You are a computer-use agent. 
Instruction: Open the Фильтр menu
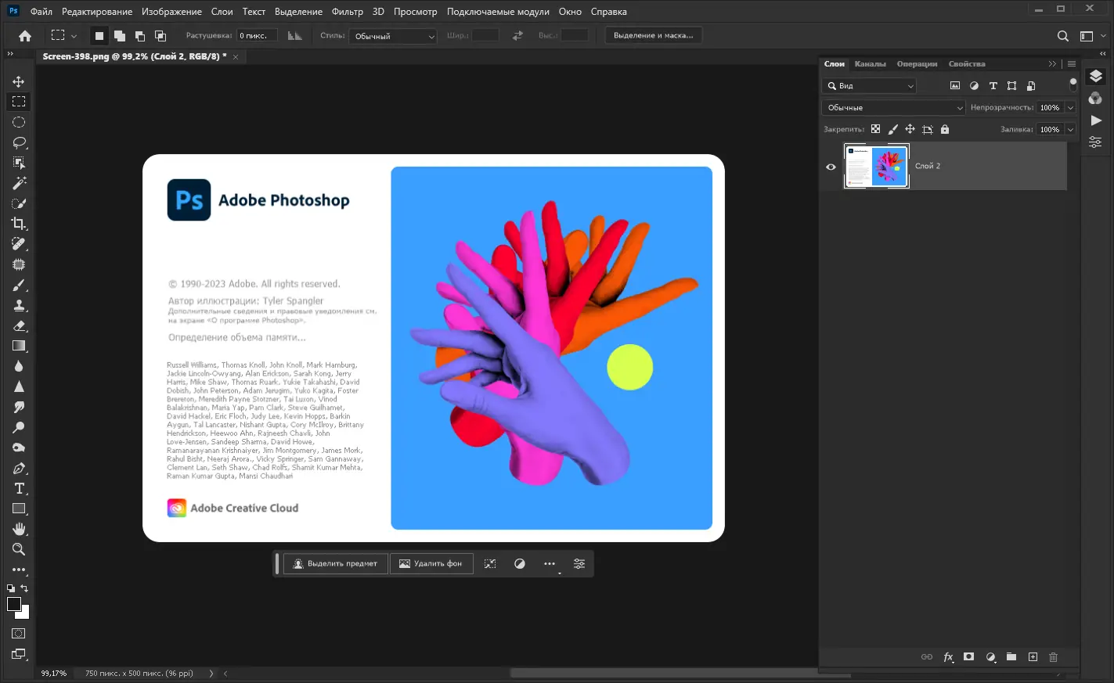[347, 12]
